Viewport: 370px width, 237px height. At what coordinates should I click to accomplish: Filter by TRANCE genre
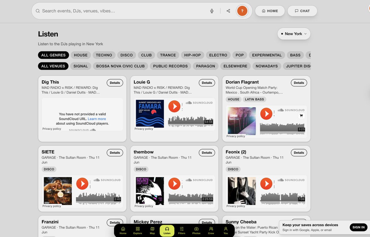coord(168,55)
